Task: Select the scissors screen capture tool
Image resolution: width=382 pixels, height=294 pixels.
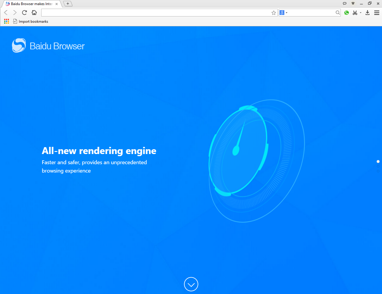Action: 355,13
